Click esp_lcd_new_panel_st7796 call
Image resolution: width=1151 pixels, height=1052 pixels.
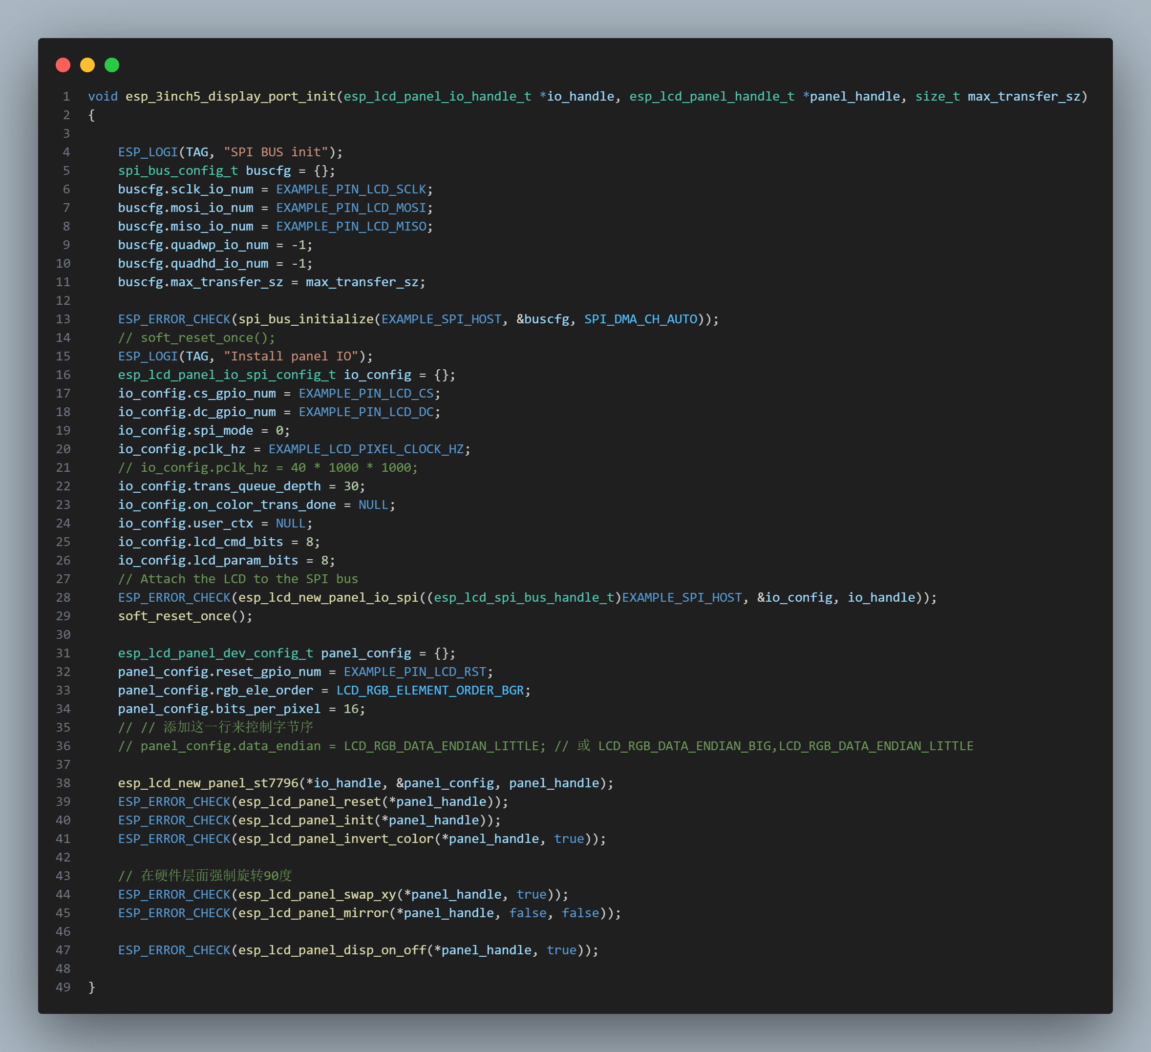(x=209, y=782)
